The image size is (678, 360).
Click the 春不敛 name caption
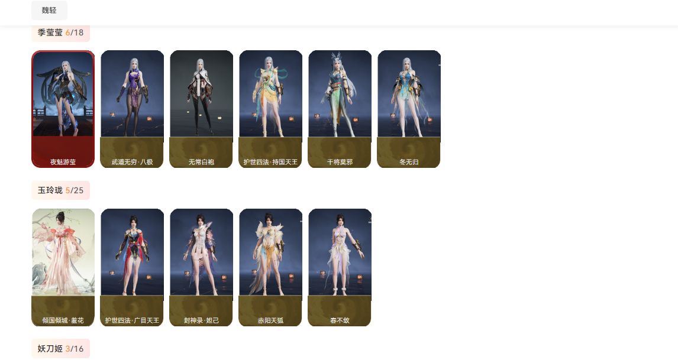(340, 320)
